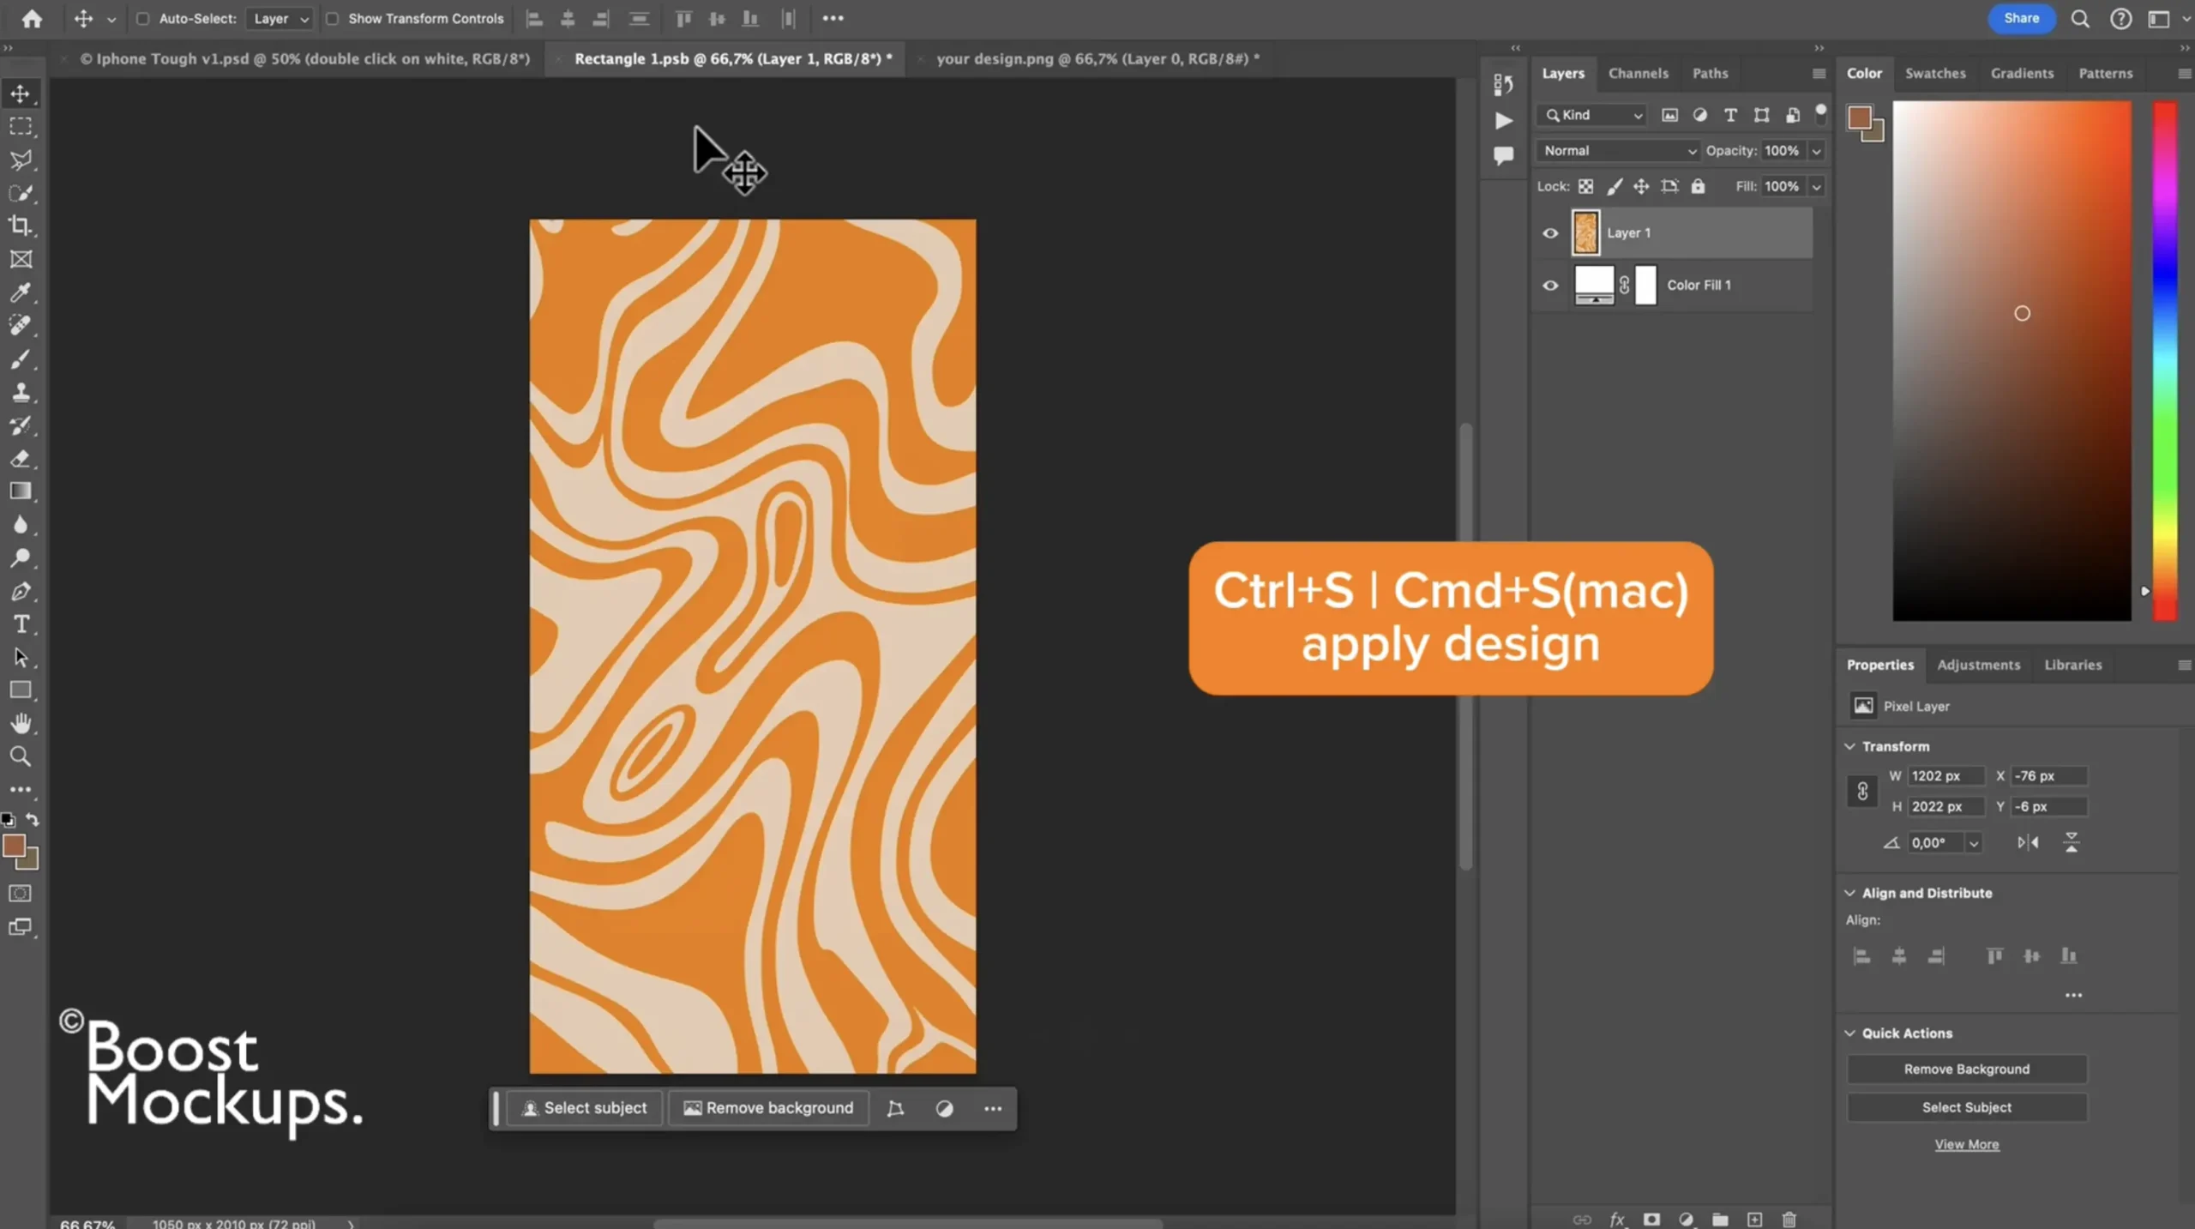Collapse the Transform section
The height and width of the screenshot is (1229, 2195).
(x=1849, y=746)
